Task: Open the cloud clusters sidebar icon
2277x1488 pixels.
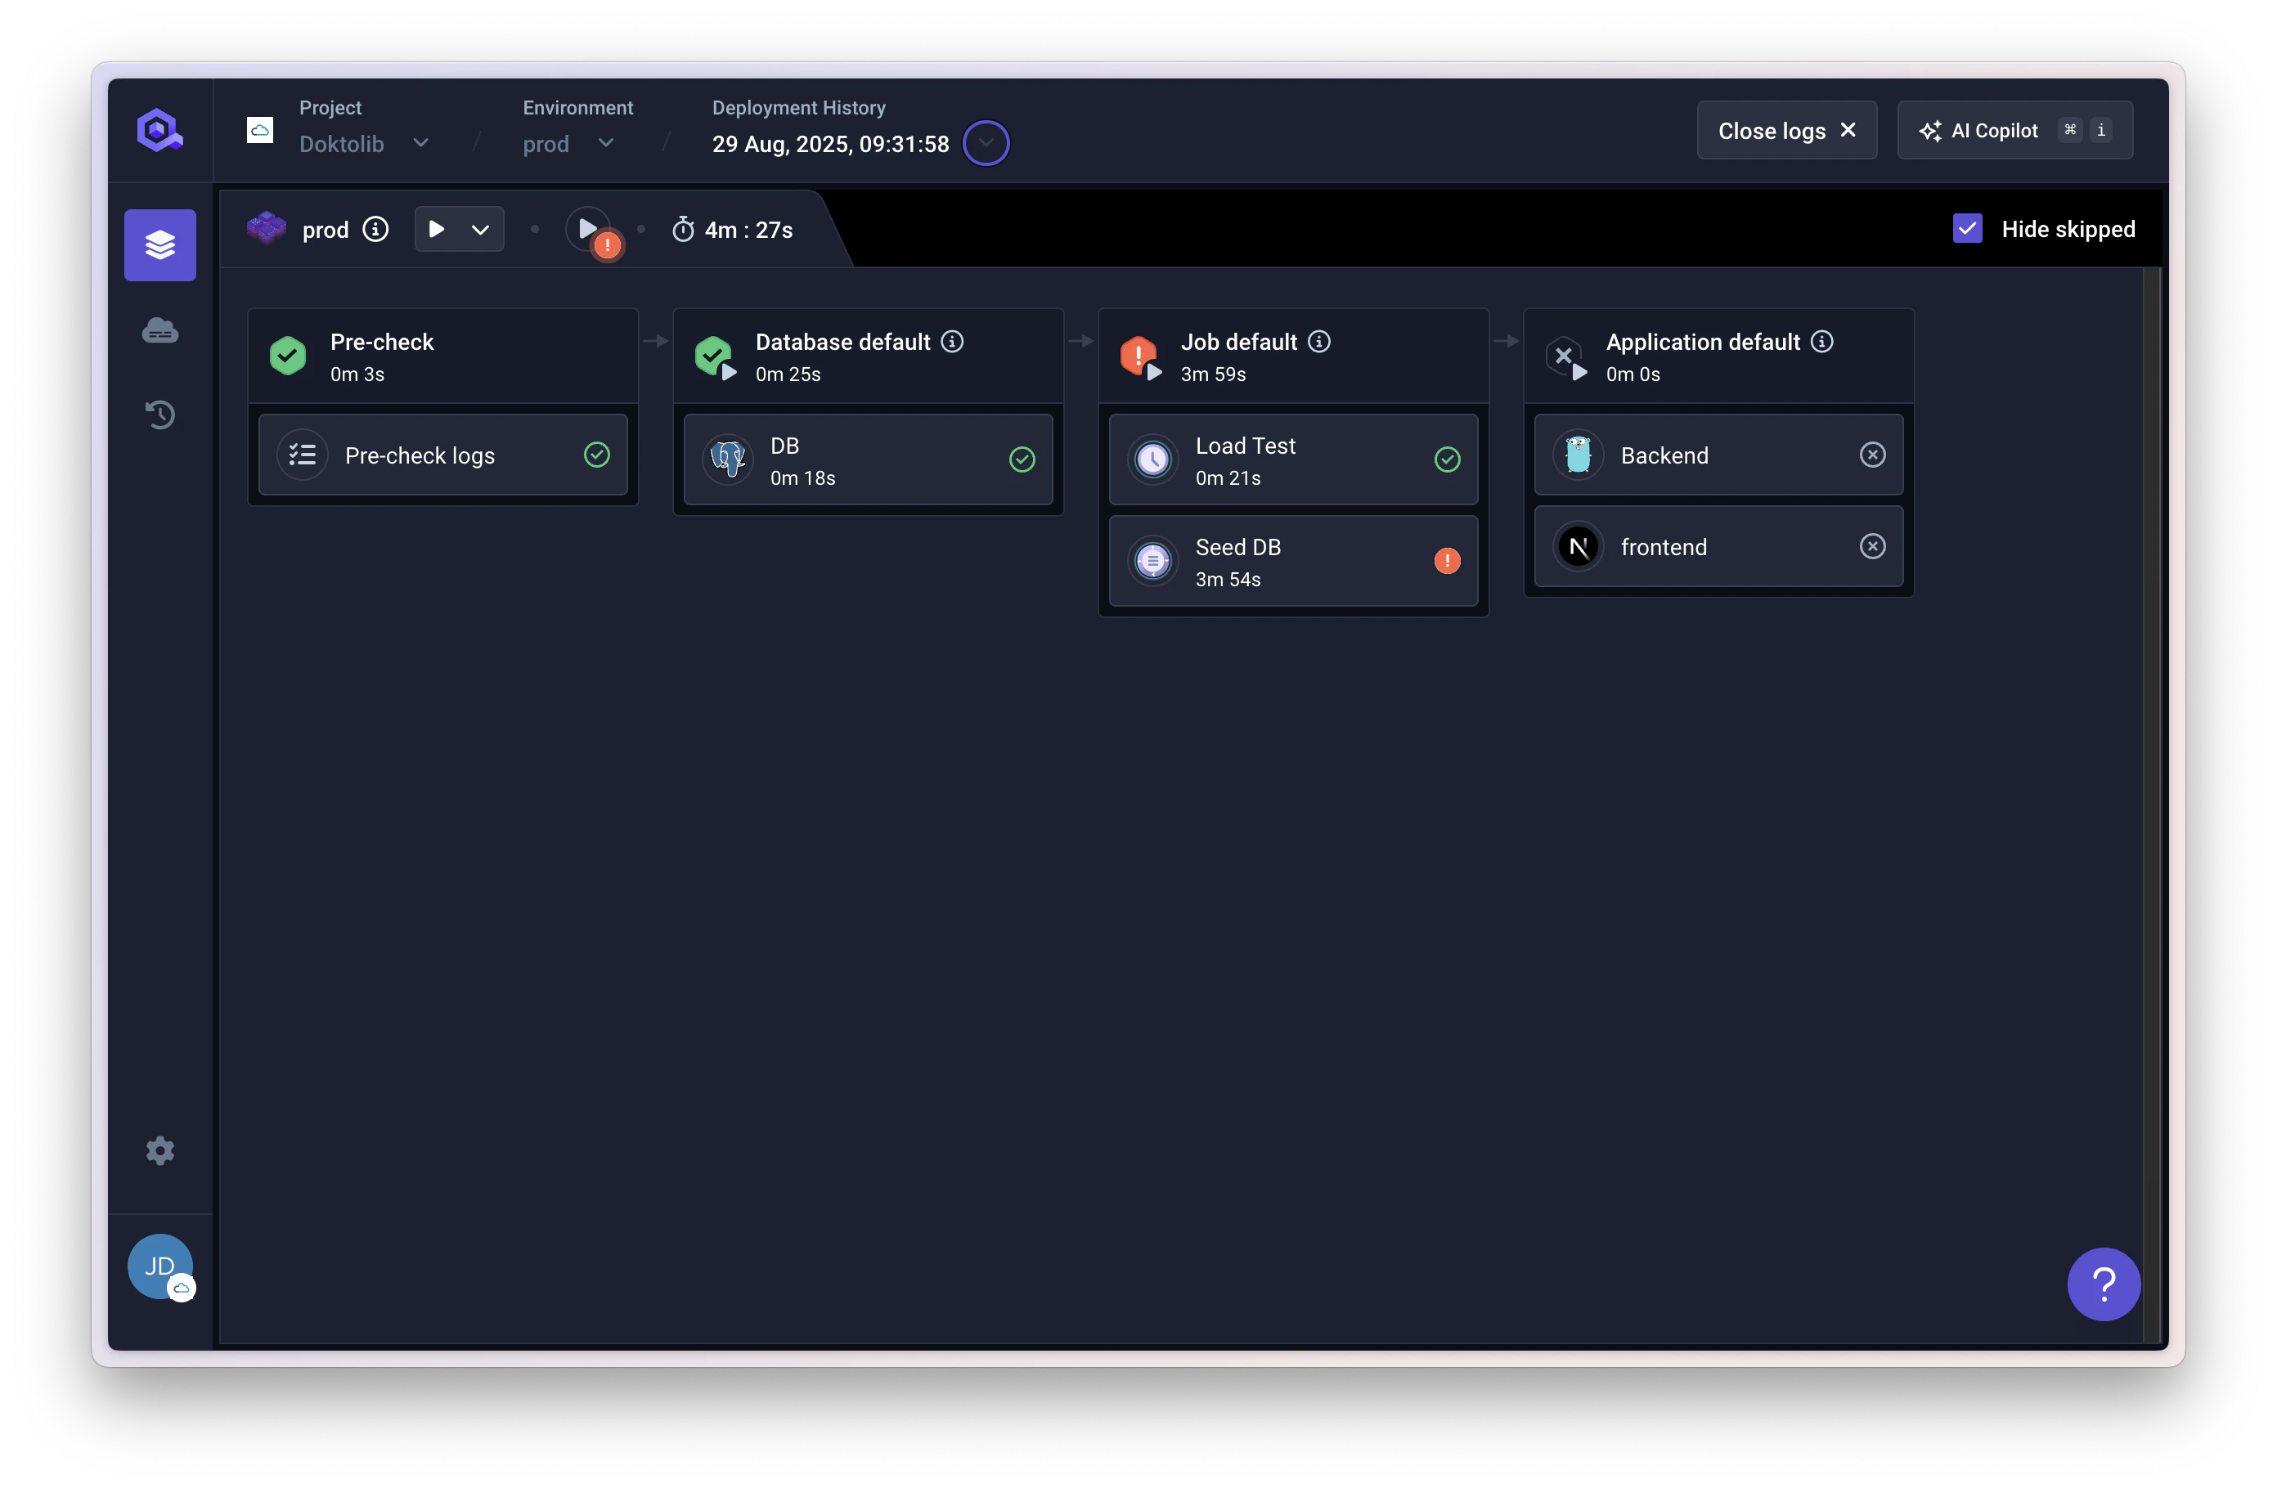Action: point(159,331)
